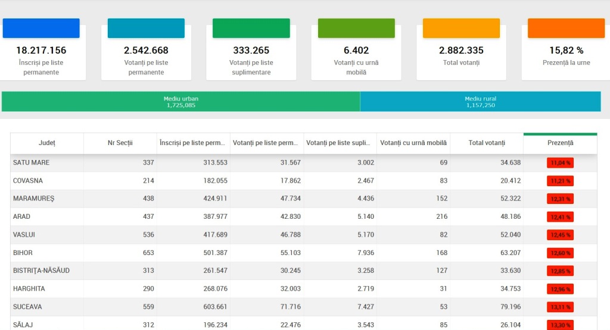
Task: Click the 12,31 % badge for MARAMUREȘ
Action: (560, 199)
